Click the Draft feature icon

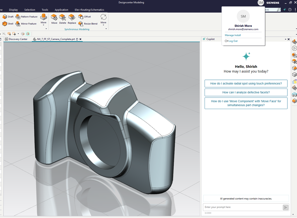pyautogui.click(x=8, y=17)
